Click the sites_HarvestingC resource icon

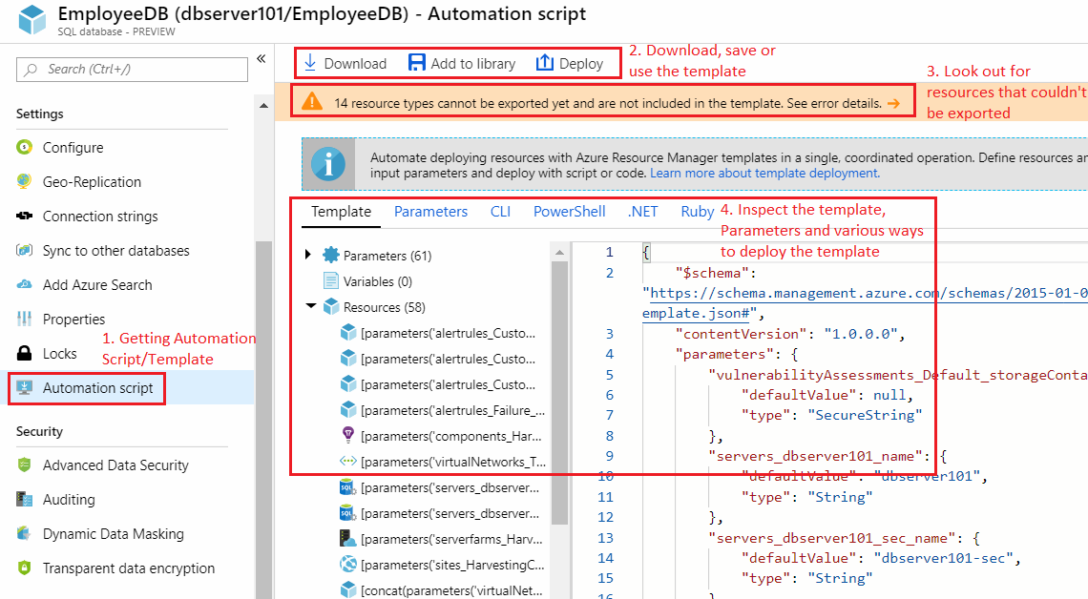(347, 565)
